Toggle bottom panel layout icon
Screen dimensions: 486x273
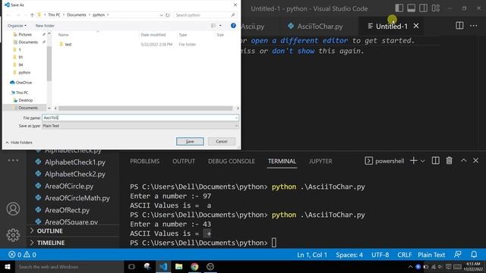tap(412, 8)
